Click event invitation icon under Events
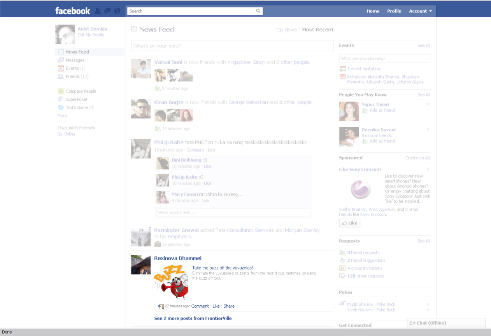Image resolution: width=491 pixels, height=336 pixels. pyautogui.click(x=342, y=68)
